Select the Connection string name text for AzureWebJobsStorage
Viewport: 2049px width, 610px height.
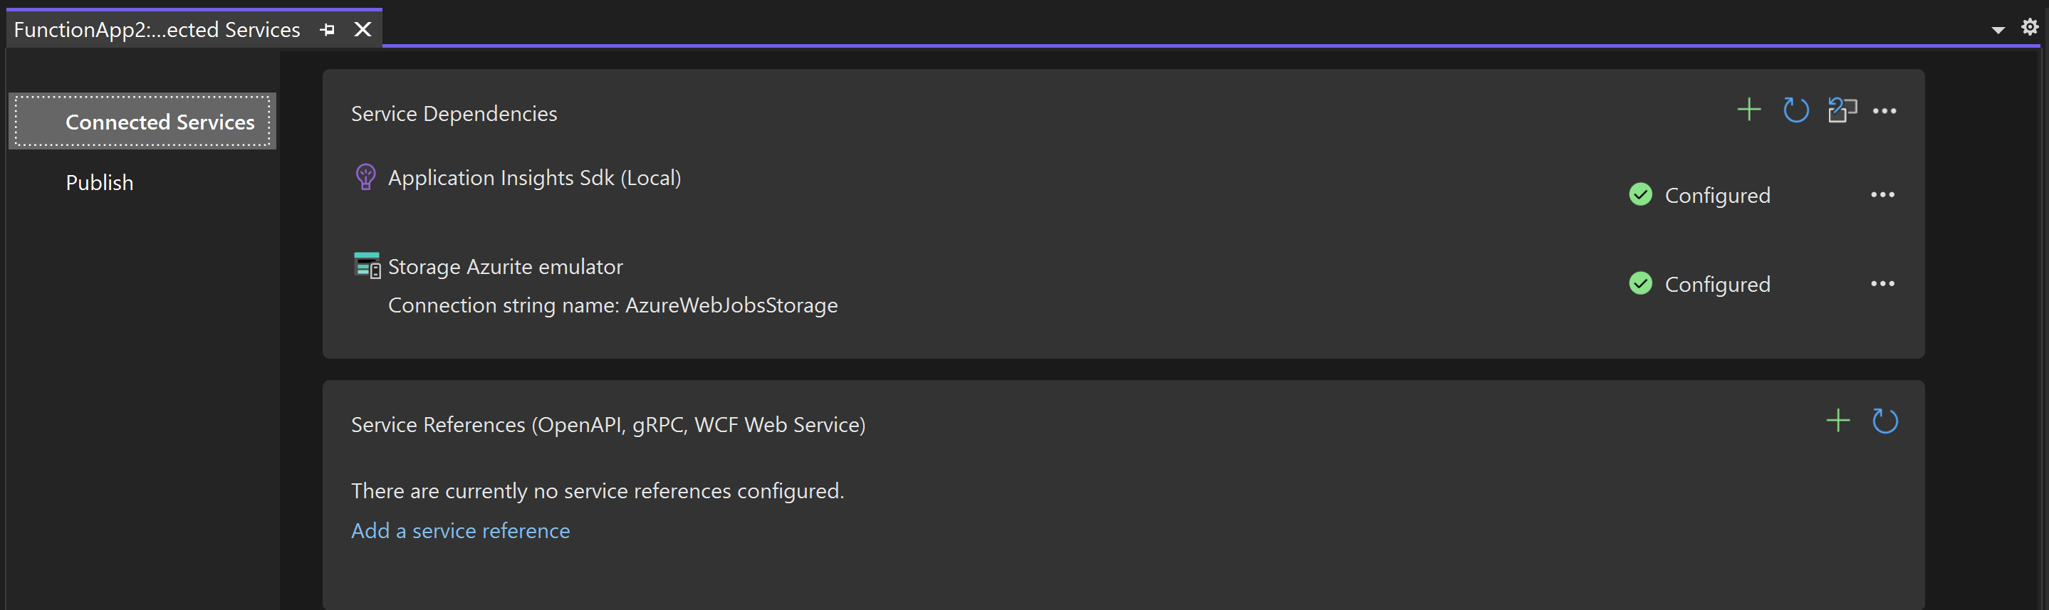pyautogui.click(x=612, y=305)
